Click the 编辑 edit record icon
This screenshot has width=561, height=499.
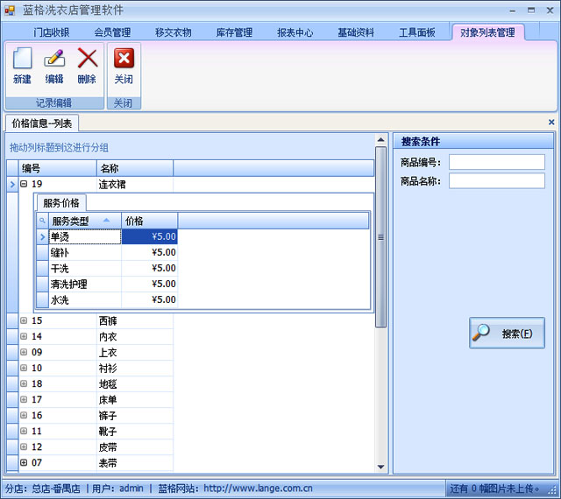pos(54,58)
